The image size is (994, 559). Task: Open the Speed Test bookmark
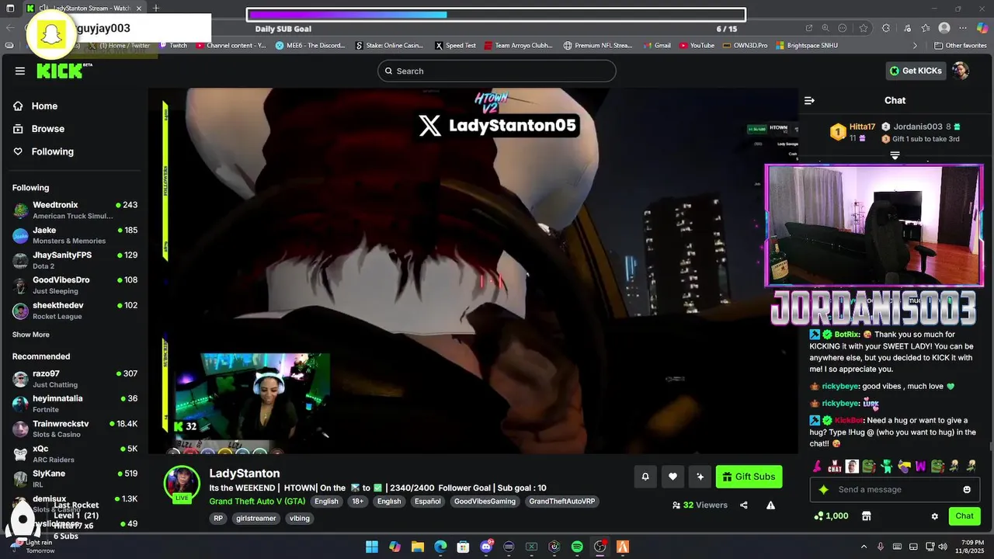(x=455, y=46)
